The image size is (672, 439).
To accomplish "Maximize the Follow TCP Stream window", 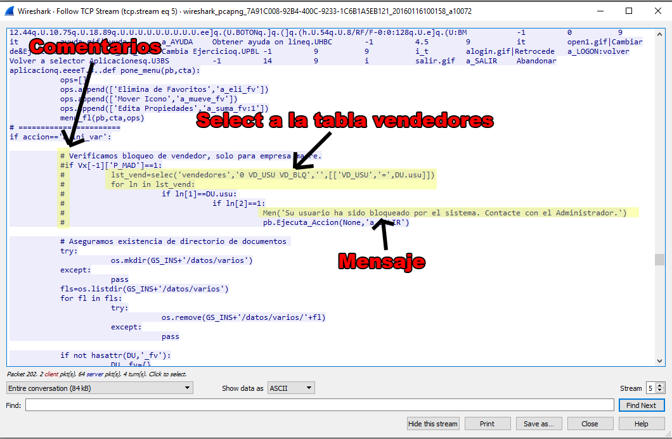I will coord(629,11).
